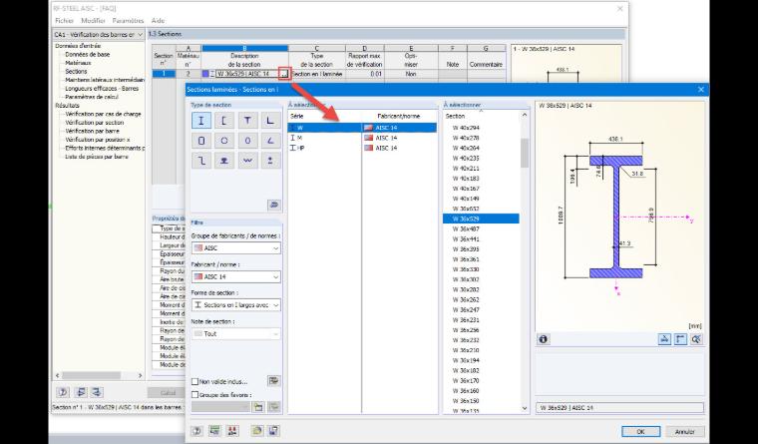Click the second bottom icon in RF-STEEL AISC window
The height and width of the screenshot is (444, 758).
[81, 392]
